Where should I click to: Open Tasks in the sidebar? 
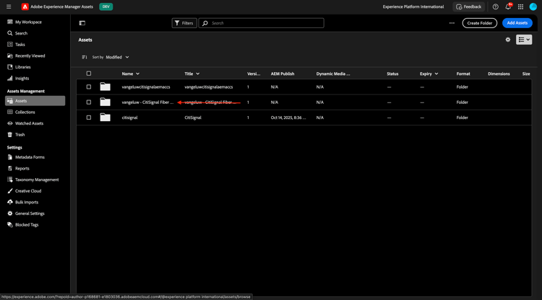click(20, 45)
